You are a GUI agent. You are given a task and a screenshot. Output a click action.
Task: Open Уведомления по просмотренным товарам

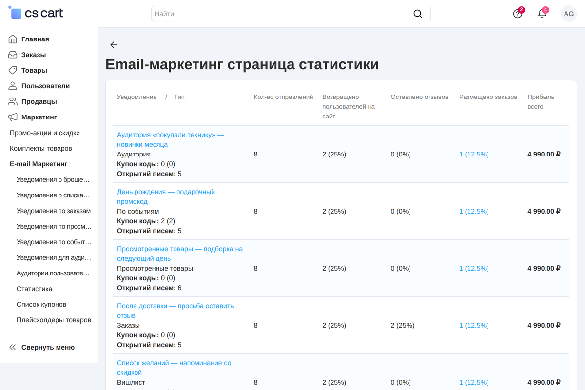pyautogui.click(x=54, y=226)
